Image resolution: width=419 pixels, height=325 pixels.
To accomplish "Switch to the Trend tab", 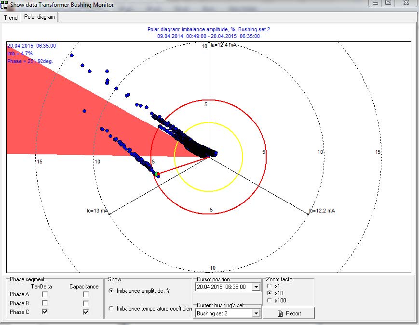I will point(11,18).
